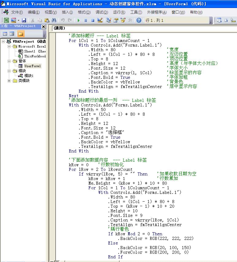237x262 pixels.
Task: Expand the 类模块 folder node
Action: (9, 81)
